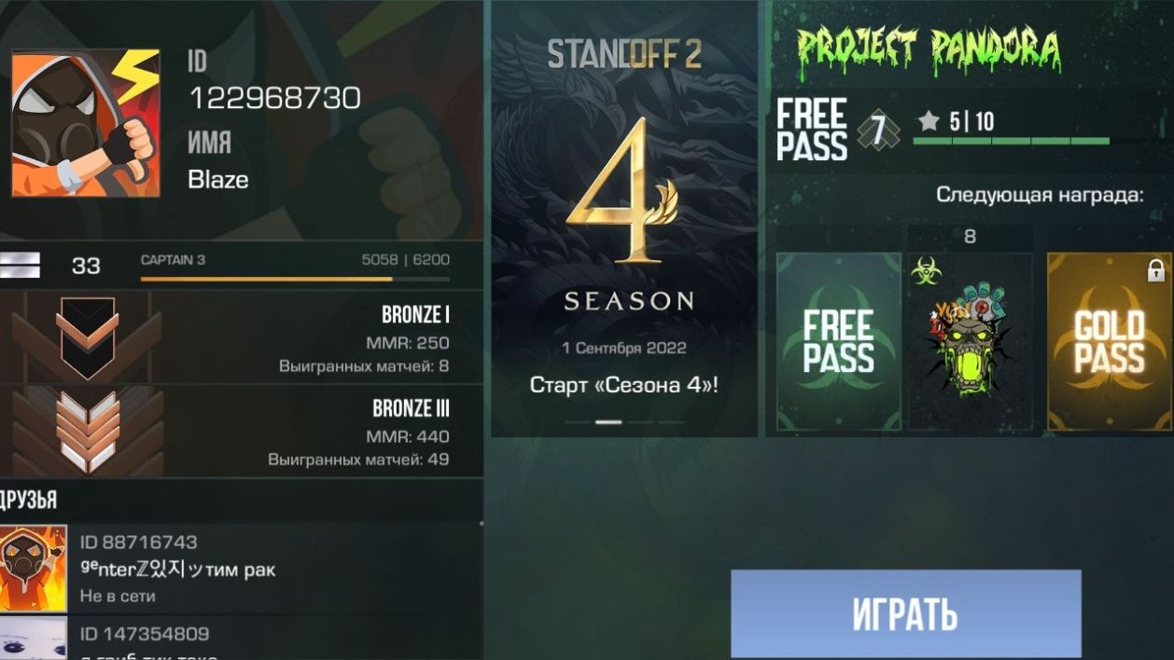This screenshot has height=660, width=1174.
Task: Select friend with ID 147354809
Action: pos(242,639)
